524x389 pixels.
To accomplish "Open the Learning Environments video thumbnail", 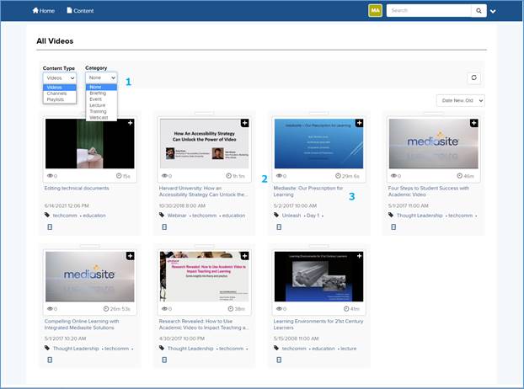I will pyautogui.click(x=318, y=276).
